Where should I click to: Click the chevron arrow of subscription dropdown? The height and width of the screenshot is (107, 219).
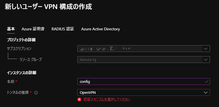pos(206,49)
